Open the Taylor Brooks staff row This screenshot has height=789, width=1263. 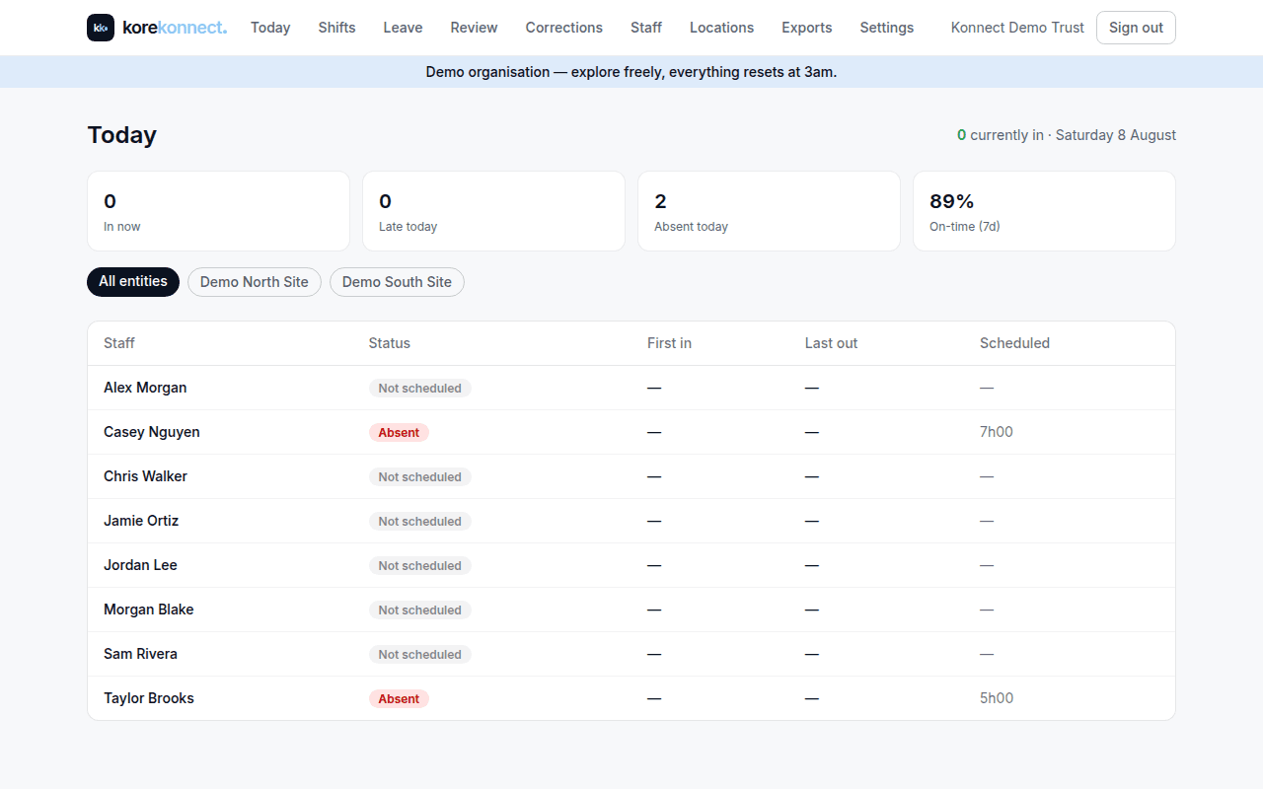[x=631, y=698]
